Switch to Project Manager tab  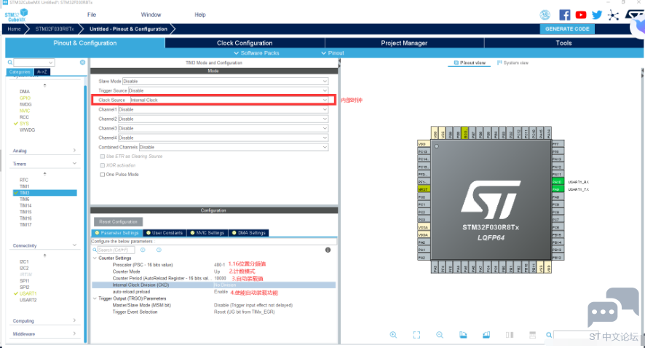[x=404, y=43]
